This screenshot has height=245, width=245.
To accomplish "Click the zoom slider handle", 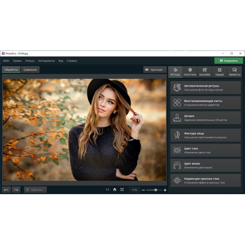I will [156, 190].
